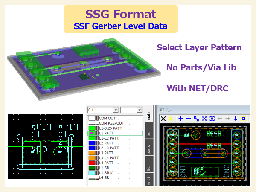Open the 0.1 grid value dropdown
The image size is (256, 192).
click(x=115, y=110)
